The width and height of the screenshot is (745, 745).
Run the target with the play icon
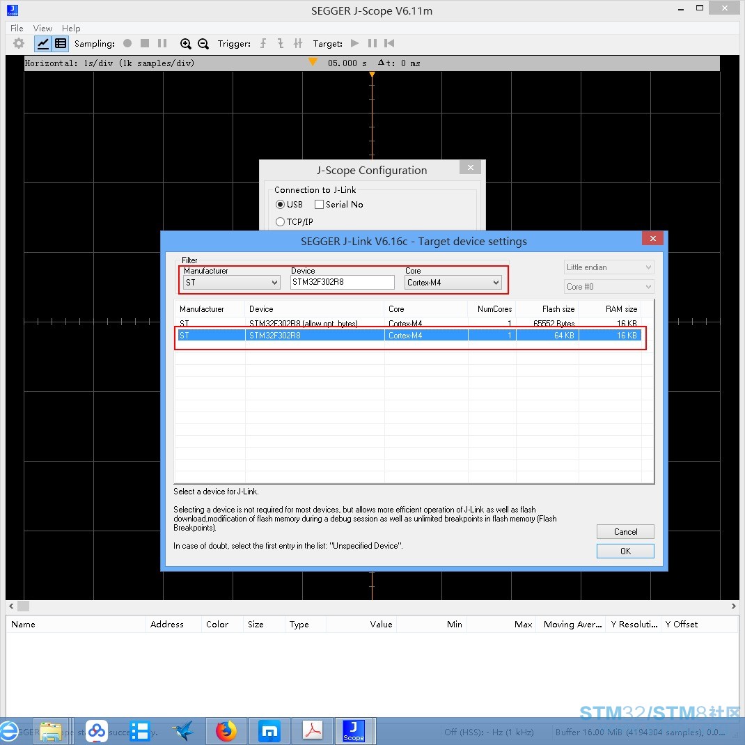point(354,43)
